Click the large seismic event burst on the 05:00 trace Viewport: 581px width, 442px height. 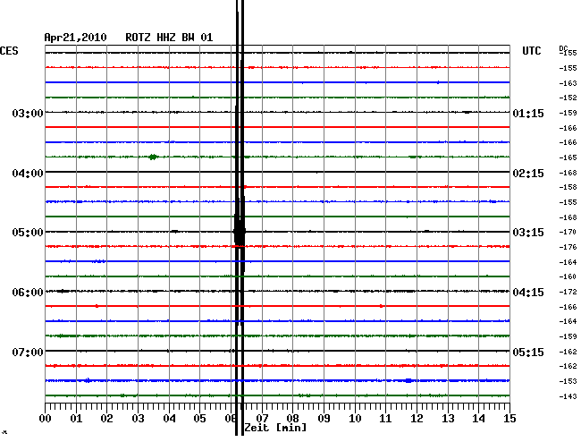[240, 232]
